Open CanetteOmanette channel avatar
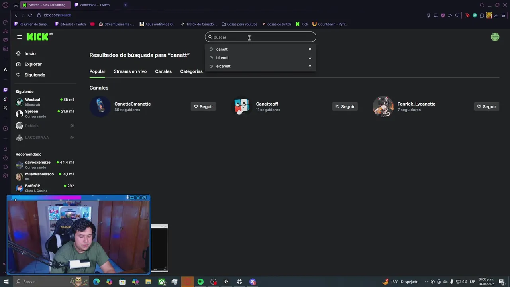 [100, 106]
